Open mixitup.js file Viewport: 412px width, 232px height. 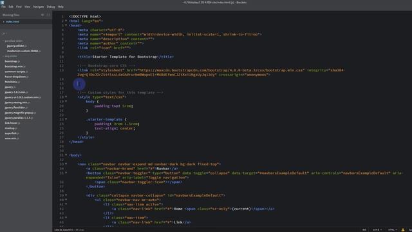(x=11, y=128)
